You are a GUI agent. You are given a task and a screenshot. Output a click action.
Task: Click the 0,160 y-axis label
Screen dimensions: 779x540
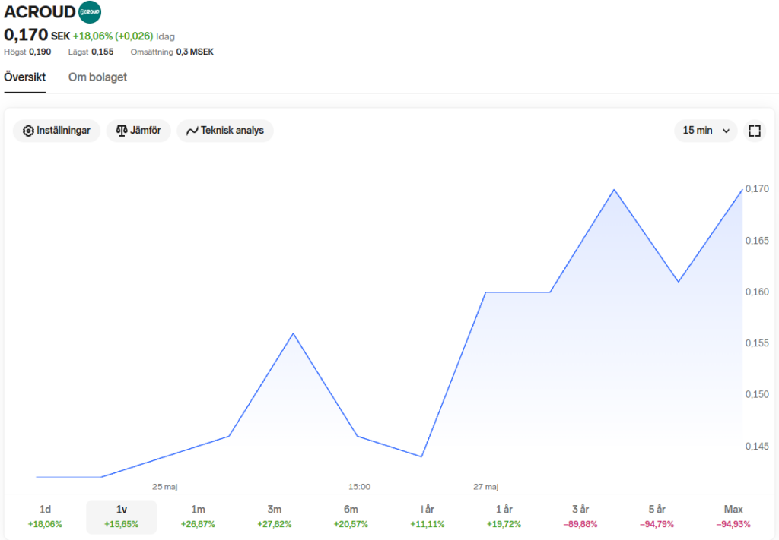[757, 292]
